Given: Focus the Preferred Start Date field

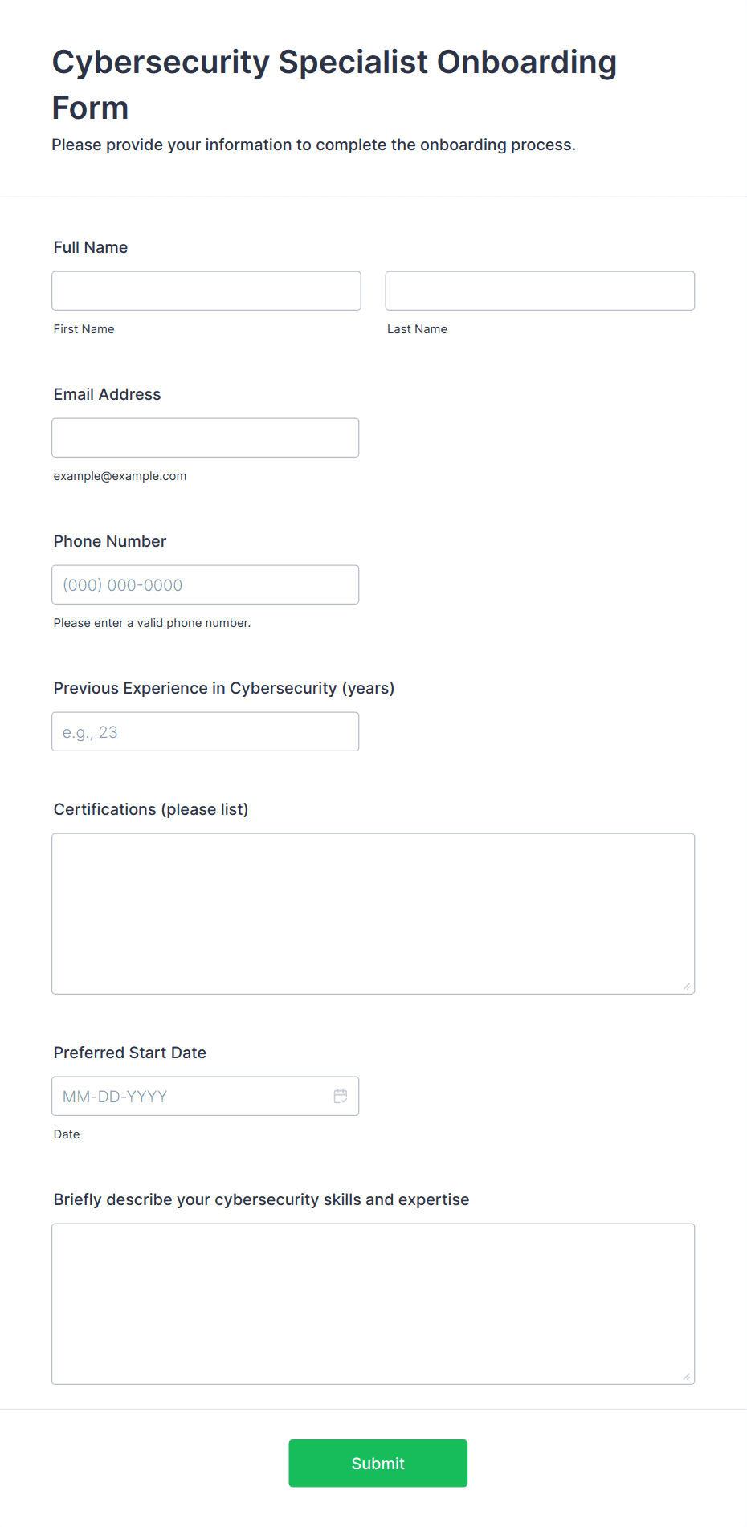Looking at the screenshot, I should coord(206,1096).
